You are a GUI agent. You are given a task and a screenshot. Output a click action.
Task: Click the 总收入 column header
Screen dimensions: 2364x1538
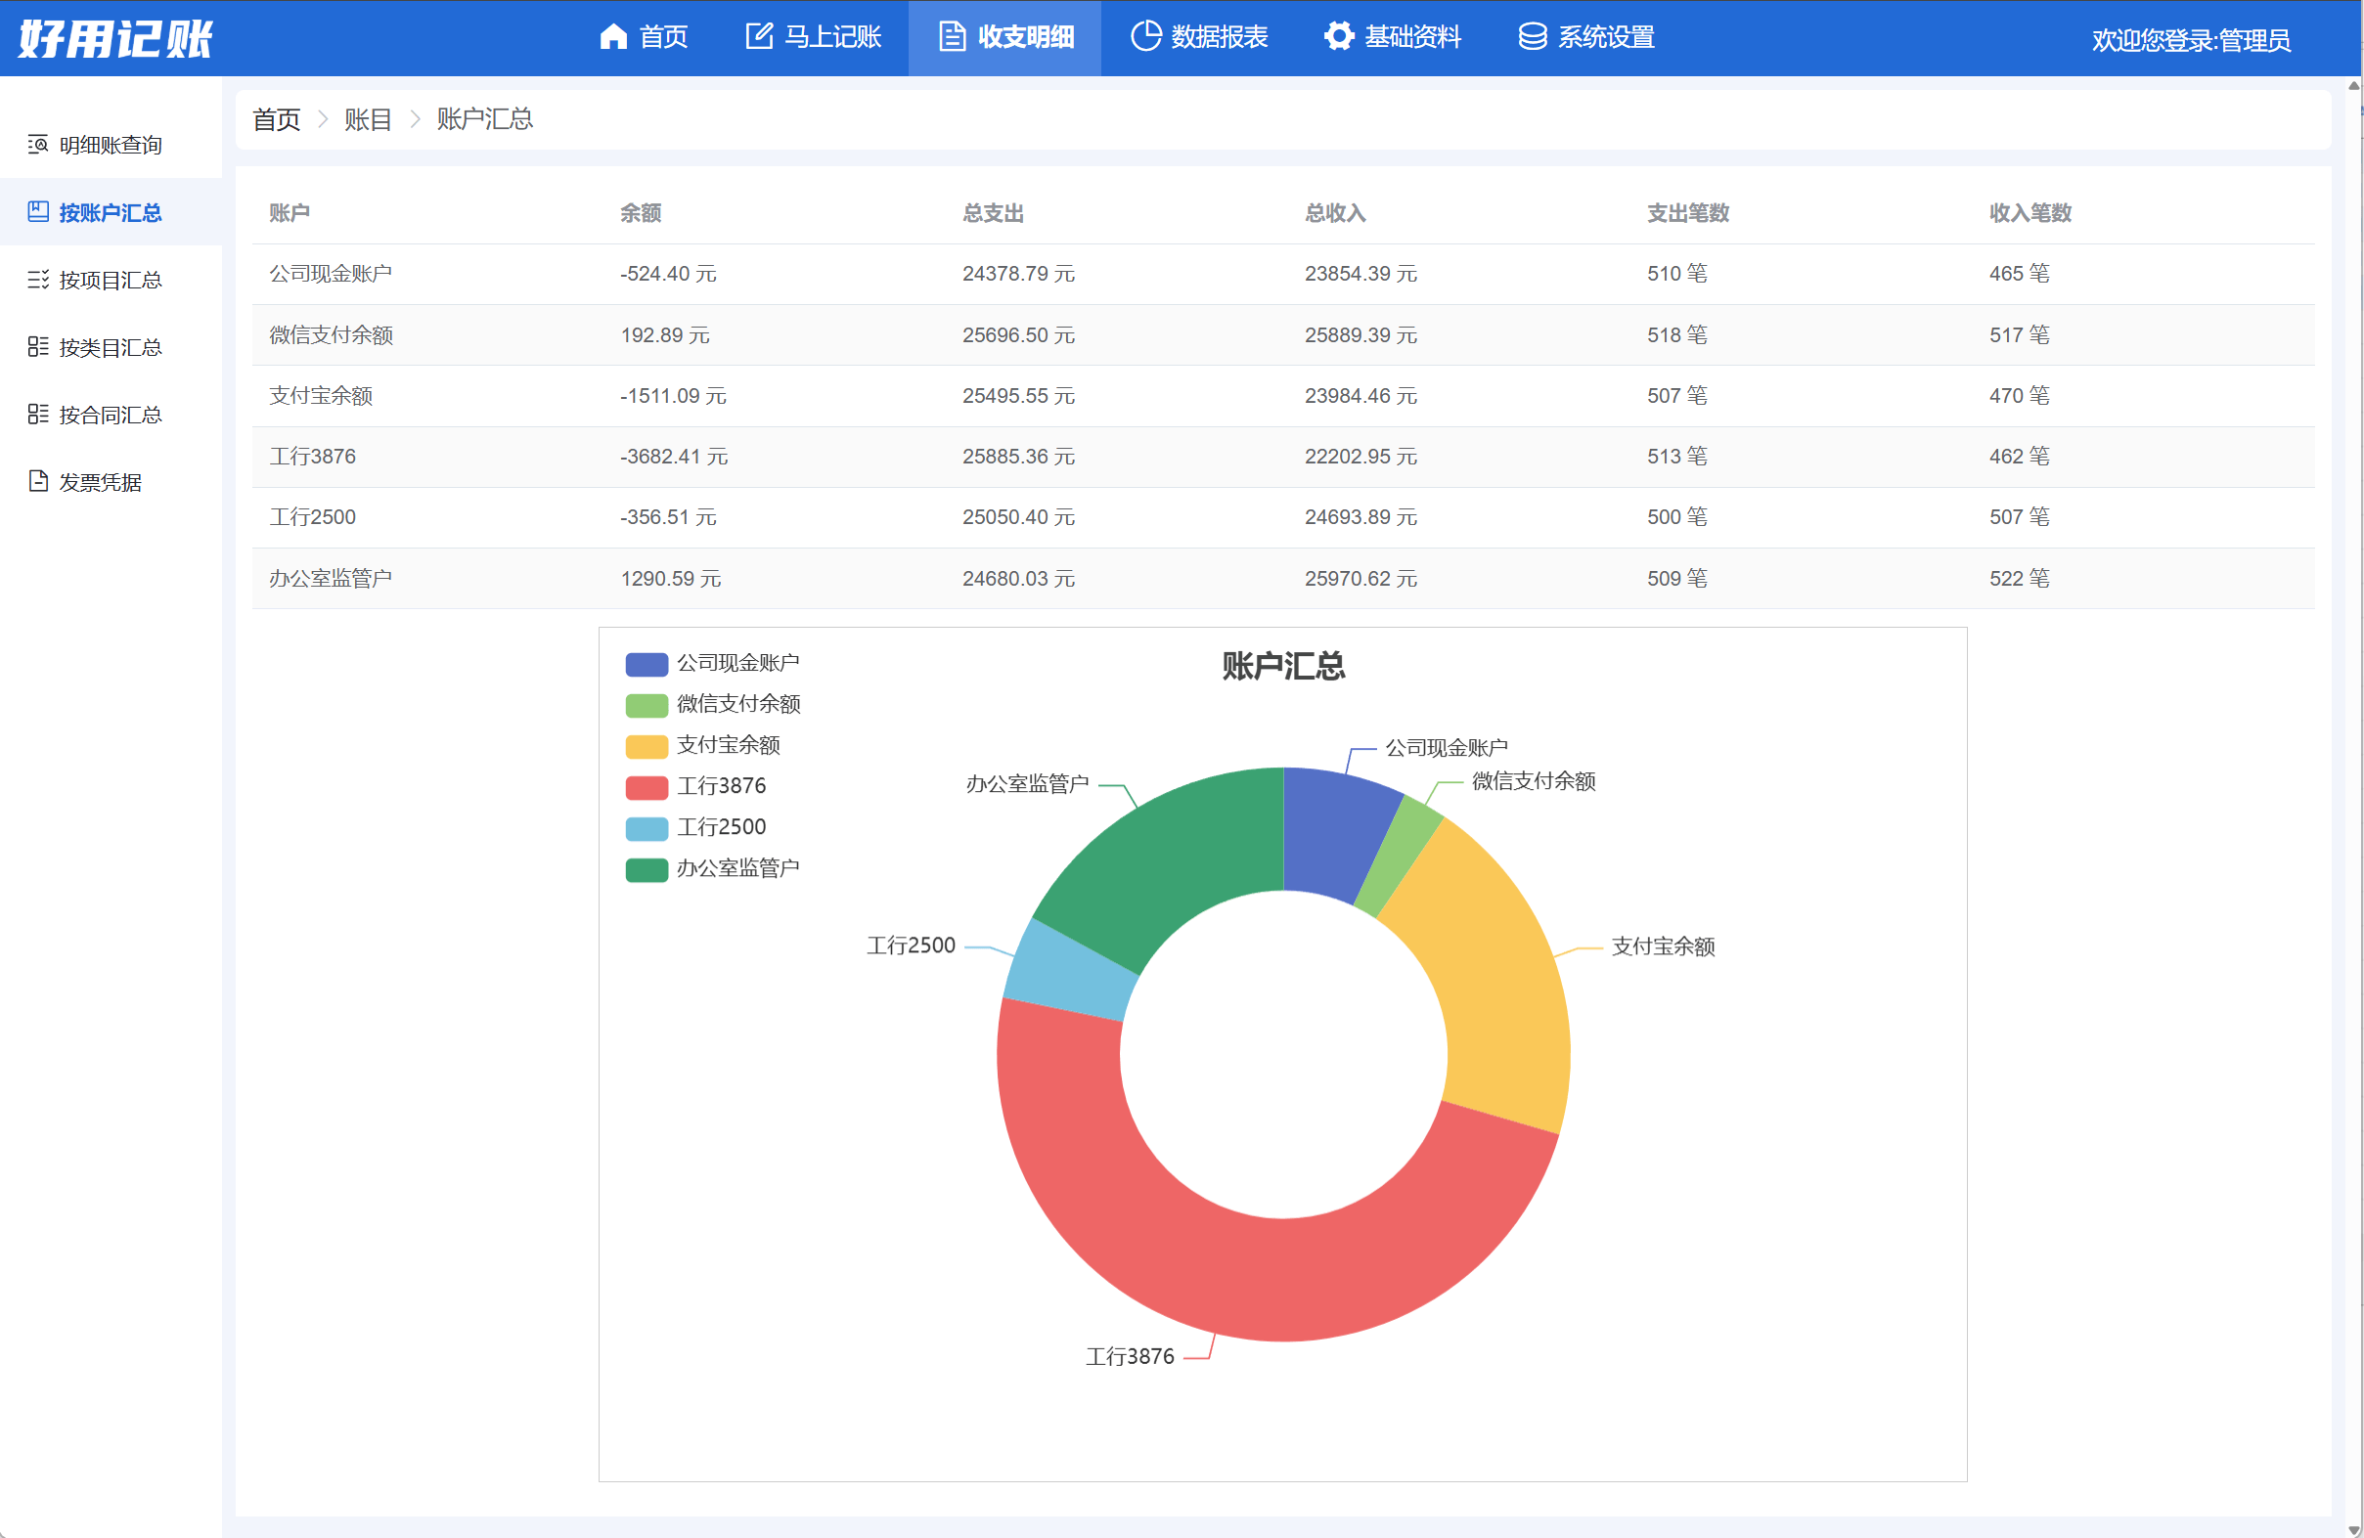1336,213
